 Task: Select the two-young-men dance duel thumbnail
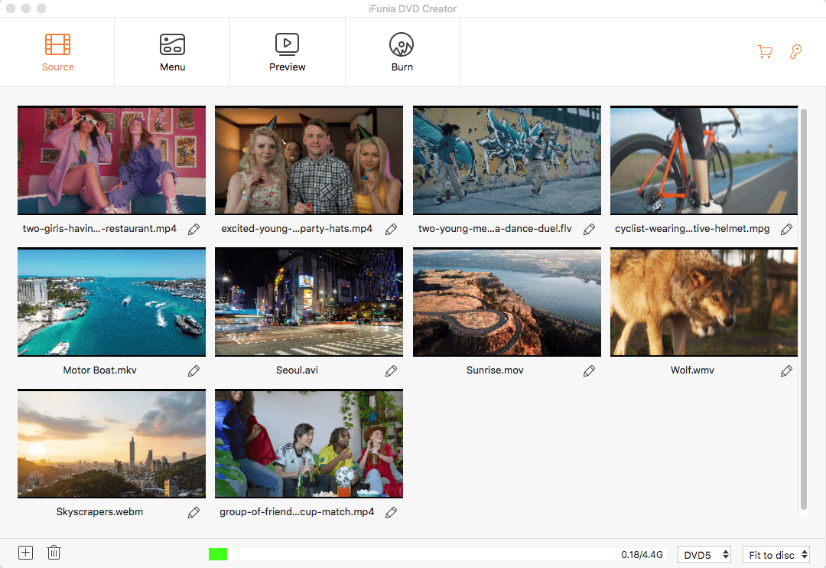click(506, 161)
